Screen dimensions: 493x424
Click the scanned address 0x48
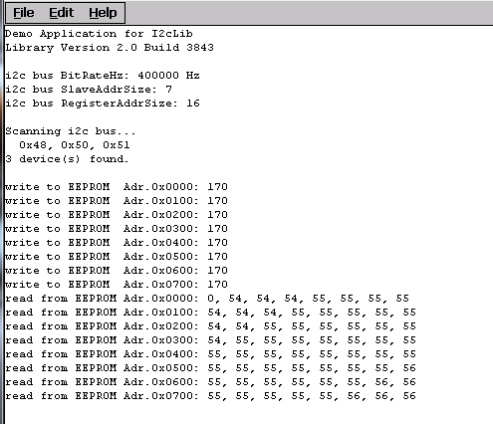(x=33, y=145)
